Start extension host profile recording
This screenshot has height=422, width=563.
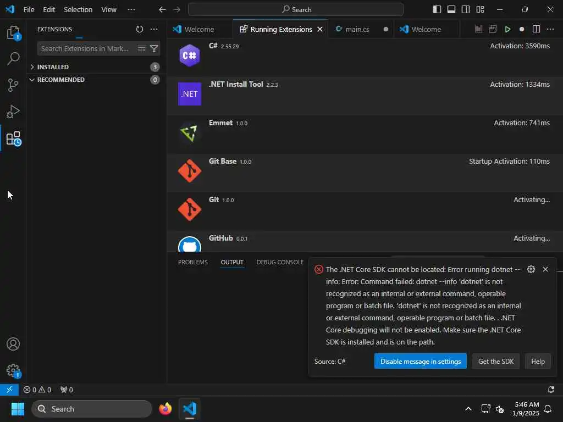(522, 29)
